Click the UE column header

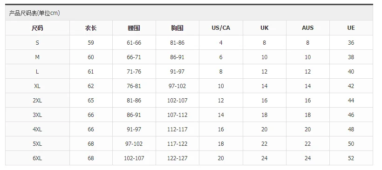tap(351, 28)
